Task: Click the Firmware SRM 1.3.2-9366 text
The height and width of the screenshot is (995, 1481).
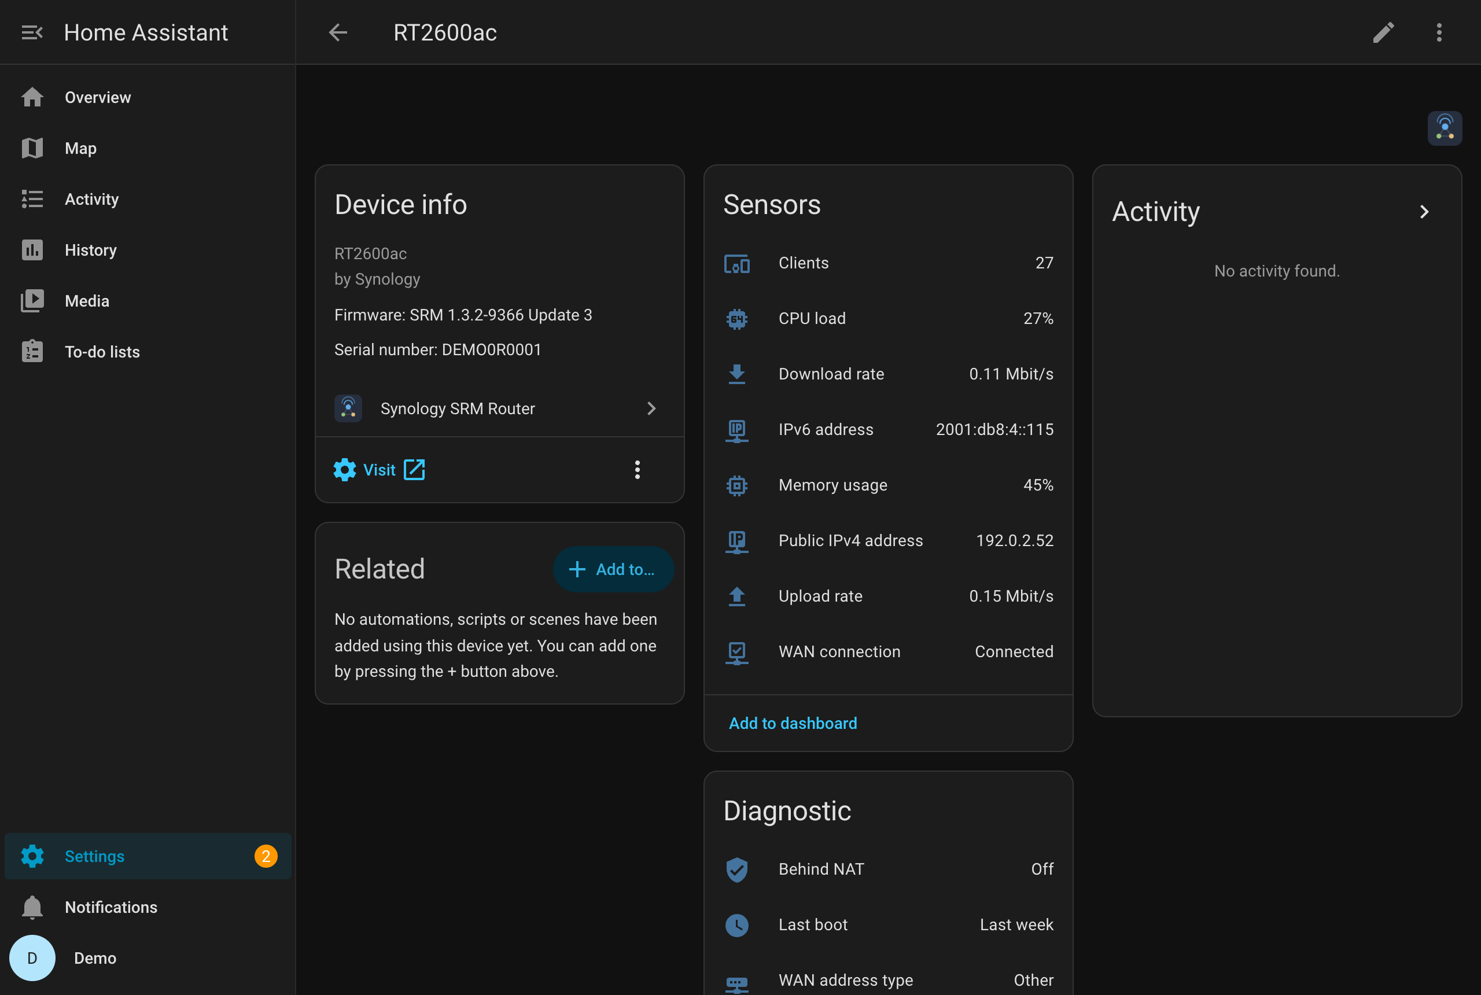Action: [463, 315]
